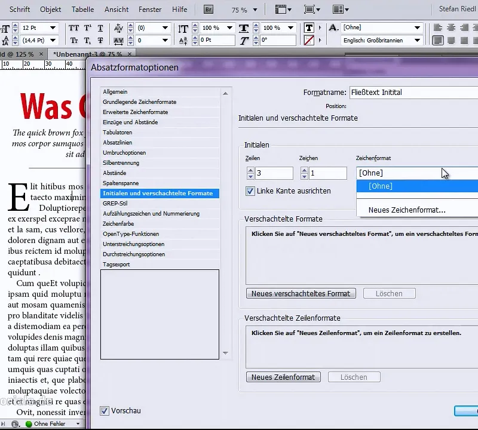The width and height of the screenshot is (478, 430).
Task: Align text right
Action: click(x=464, y=27)
